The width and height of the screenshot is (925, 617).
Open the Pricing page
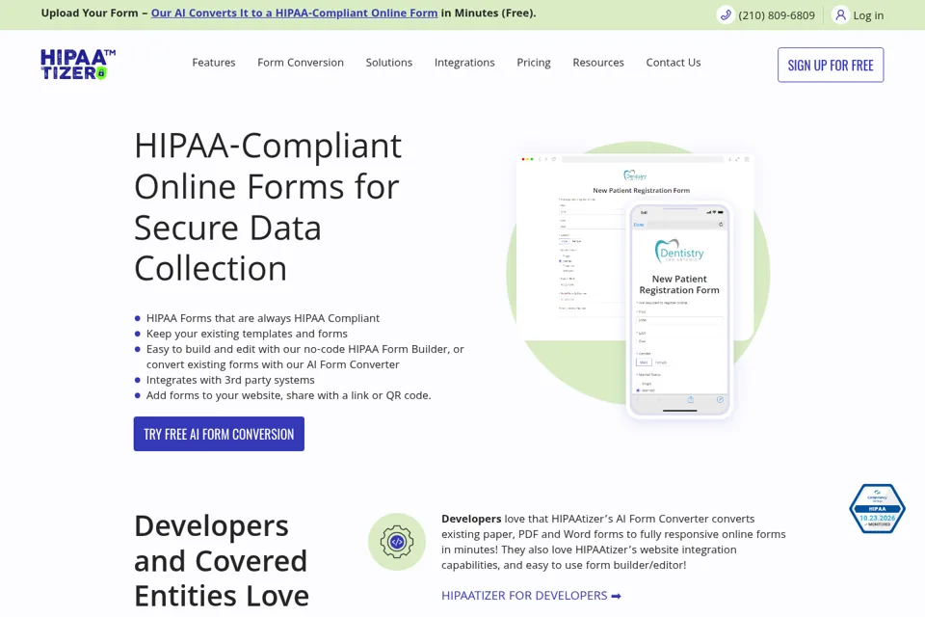coord(533,63)
